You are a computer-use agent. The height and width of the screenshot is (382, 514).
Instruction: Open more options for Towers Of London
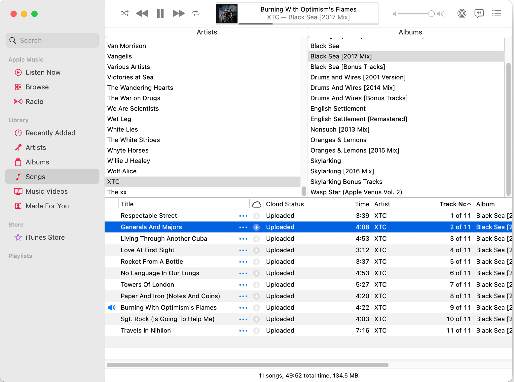click(243, 285)
